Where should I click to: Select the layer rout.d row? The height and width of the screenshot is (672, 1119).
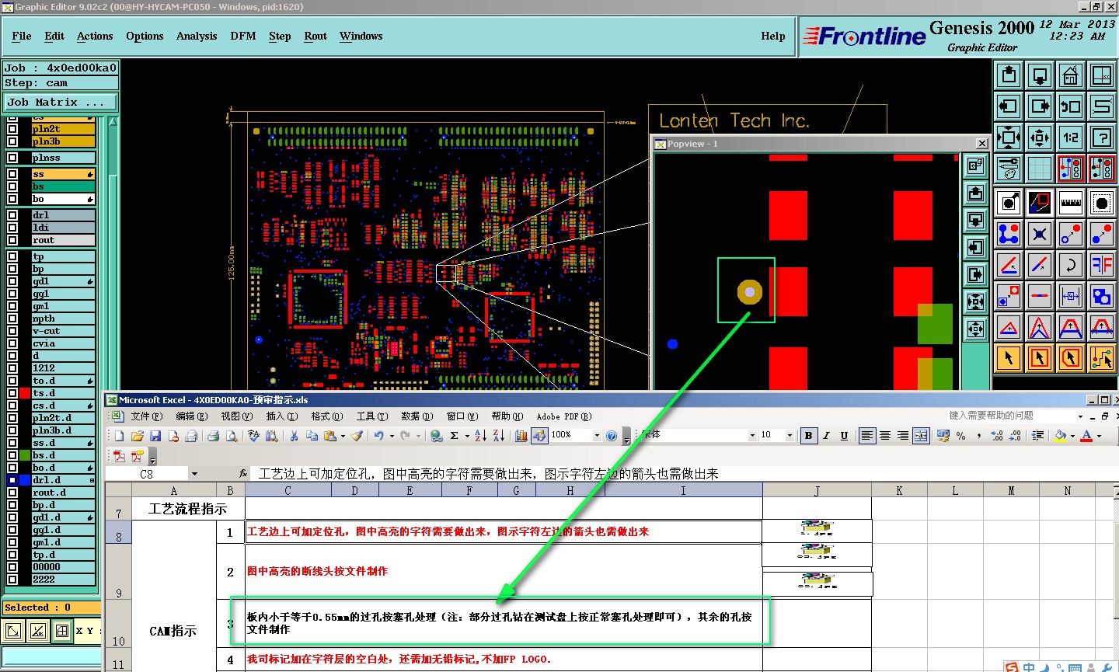63,493
